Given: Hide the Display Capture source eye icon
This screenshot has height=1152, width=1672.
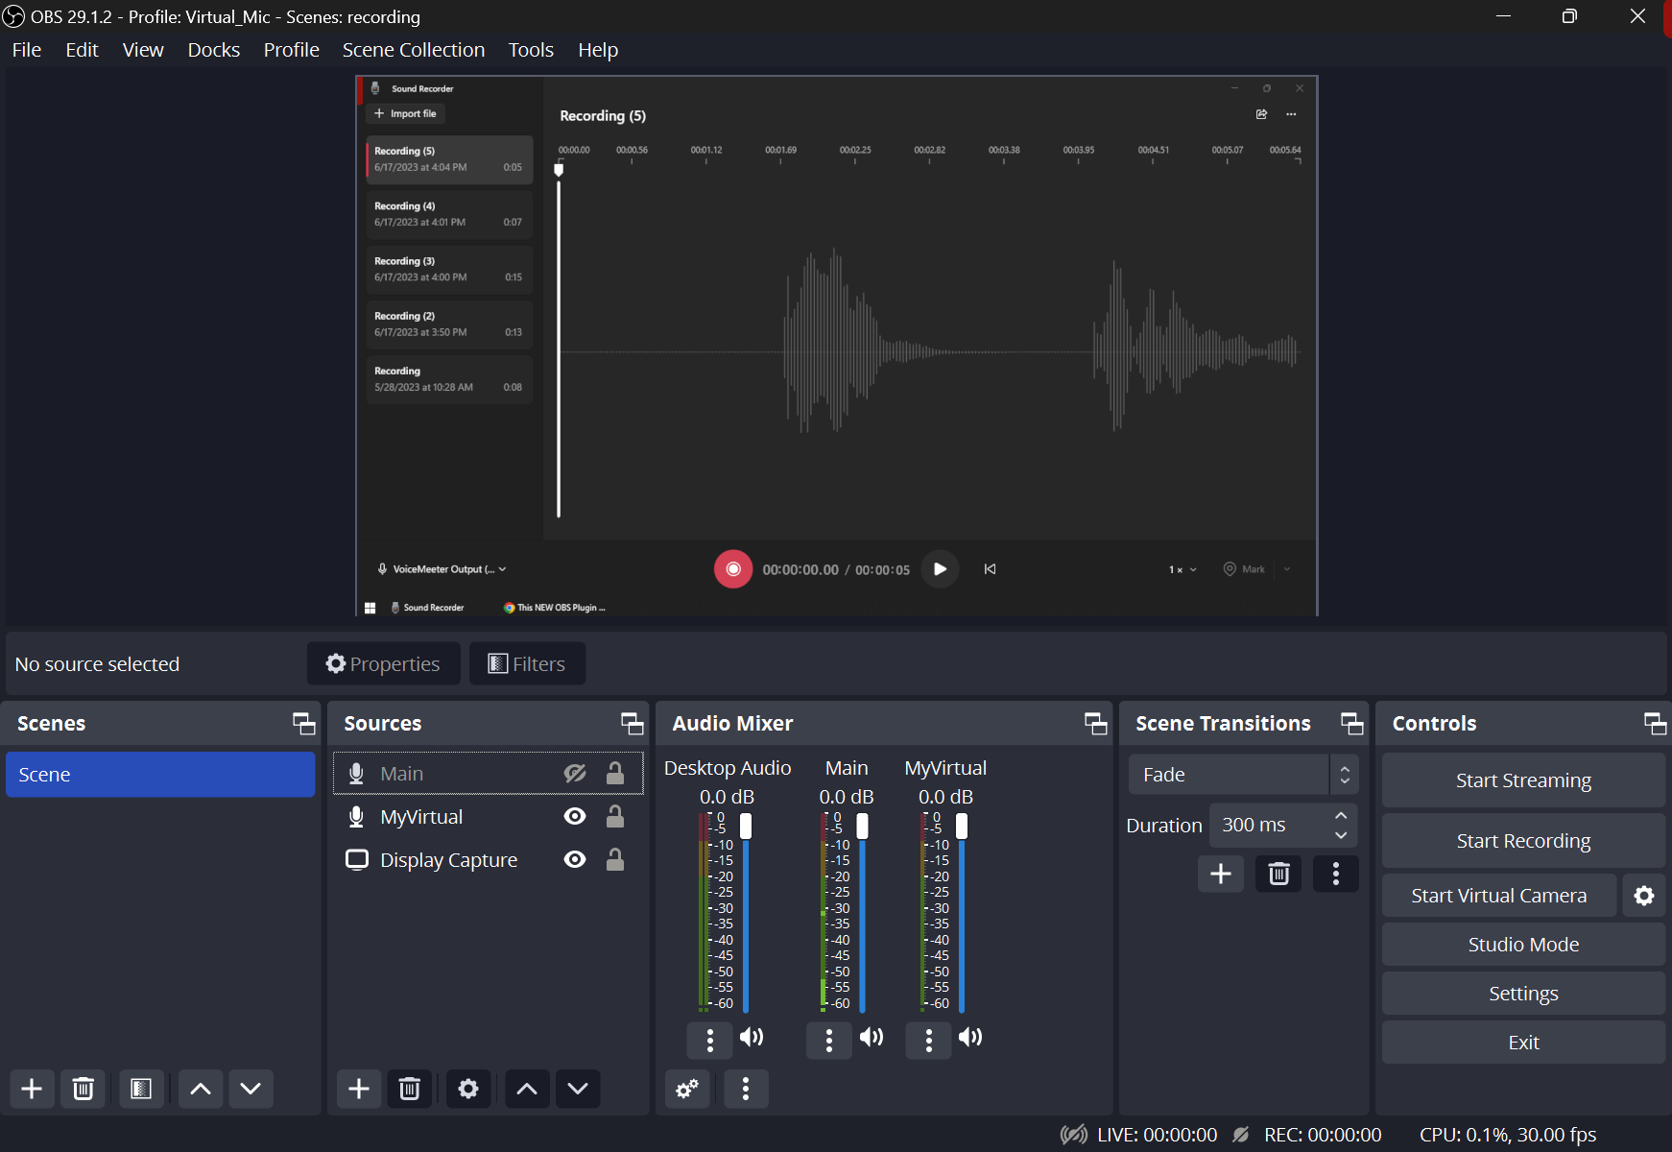Looking at the screenshot, I should [575, 859].
